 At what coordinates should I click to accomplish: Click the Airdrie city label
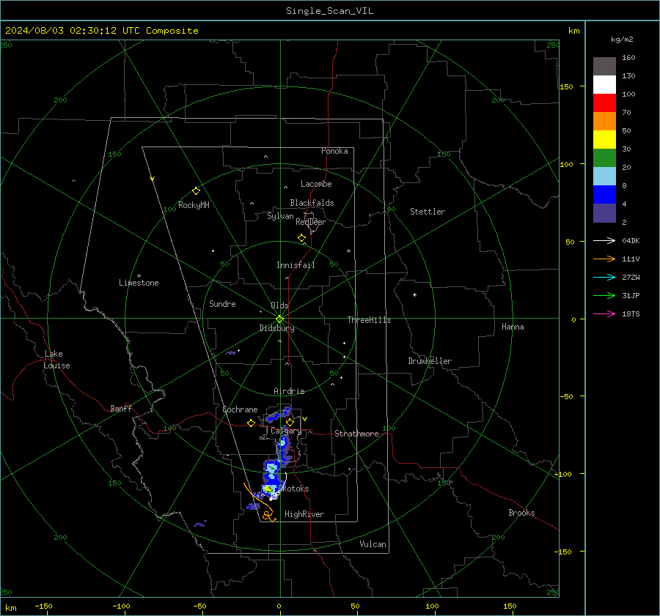pyautogui.click(x=289, y=391)
